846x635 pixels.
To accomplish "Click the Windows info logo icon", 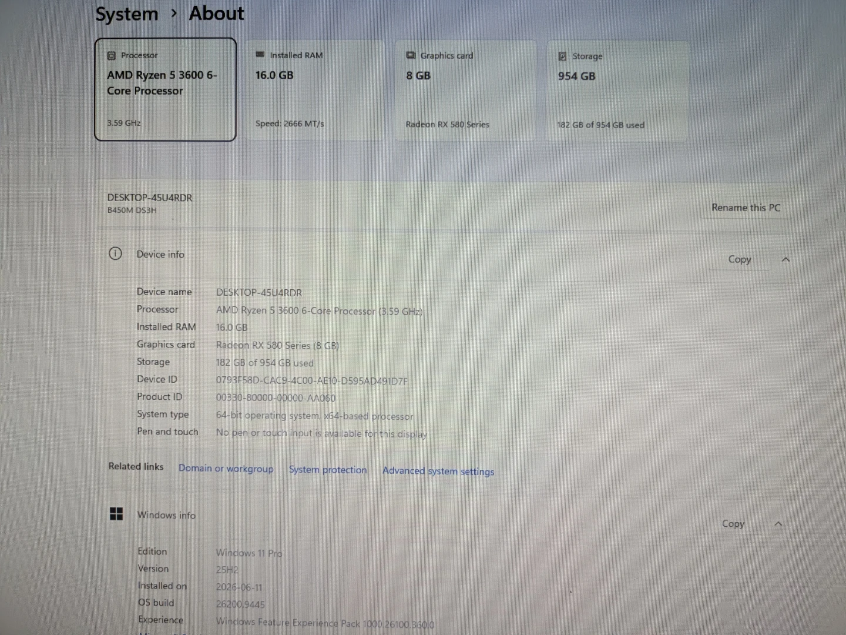I will click(116, 514).
